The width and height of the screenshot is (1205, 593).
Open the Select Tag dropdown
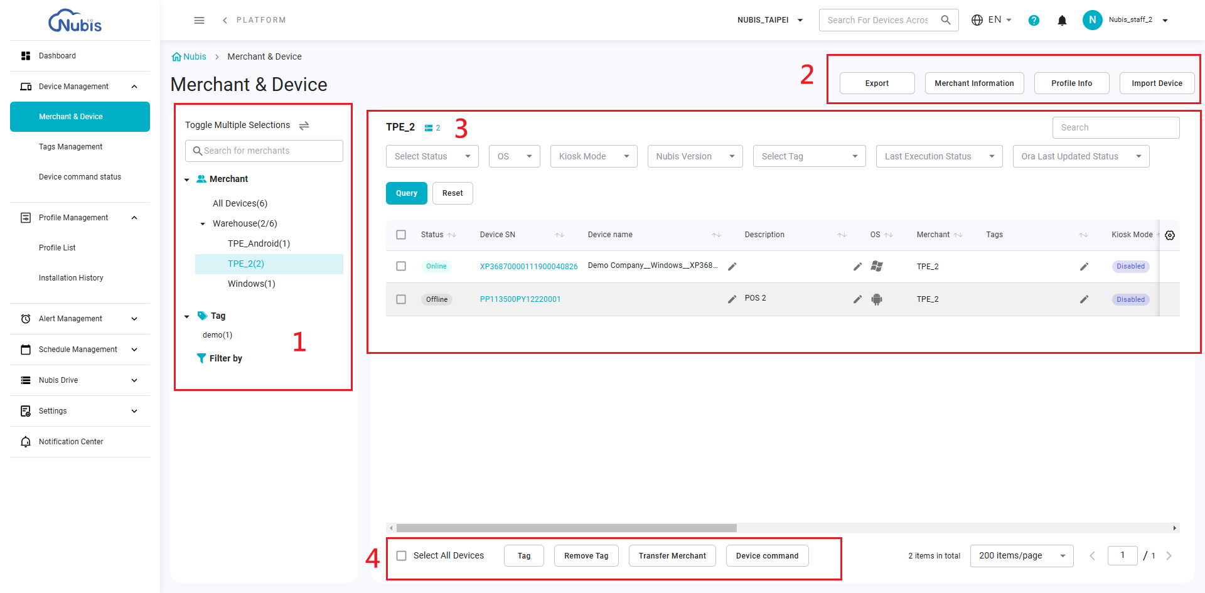tap(809, 156)
